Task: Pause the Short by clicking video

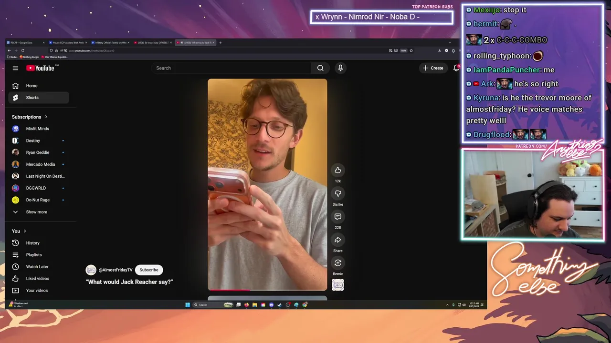Action: coord(267,184)
